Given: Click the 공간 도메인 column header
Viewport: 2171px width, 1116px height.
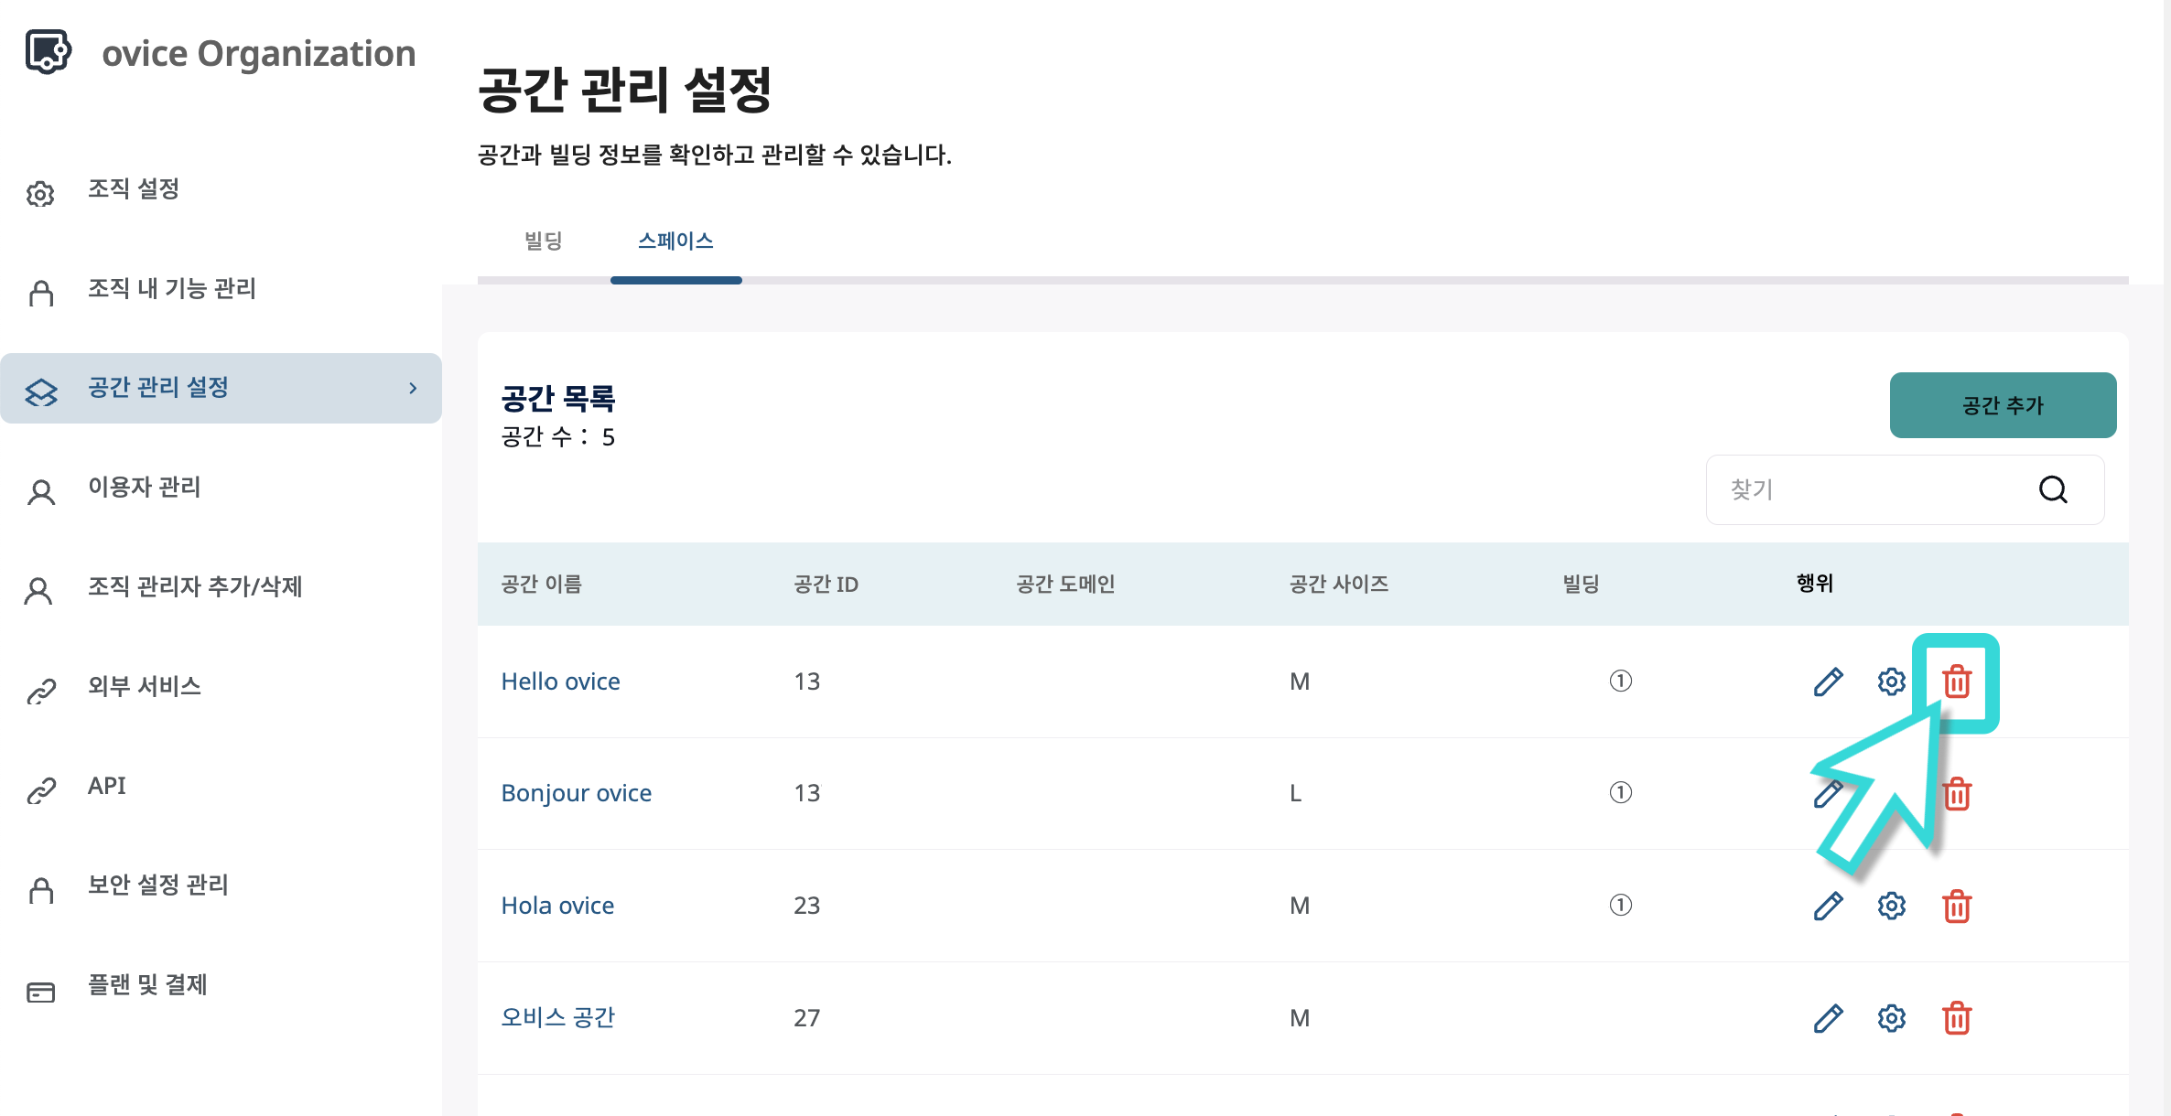Looking at the screenshot, I should [x=1065, y=584].
